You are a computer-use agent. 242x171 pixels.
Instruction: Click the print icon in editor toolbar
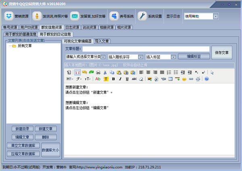tap(98, 72)
